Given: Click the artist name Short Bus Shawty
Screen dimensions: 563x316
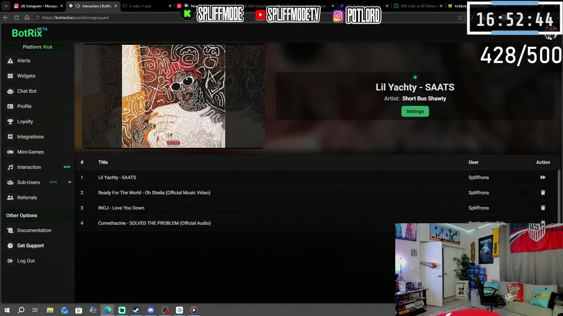Looking at the screenshot, I should tap(424, 99).
